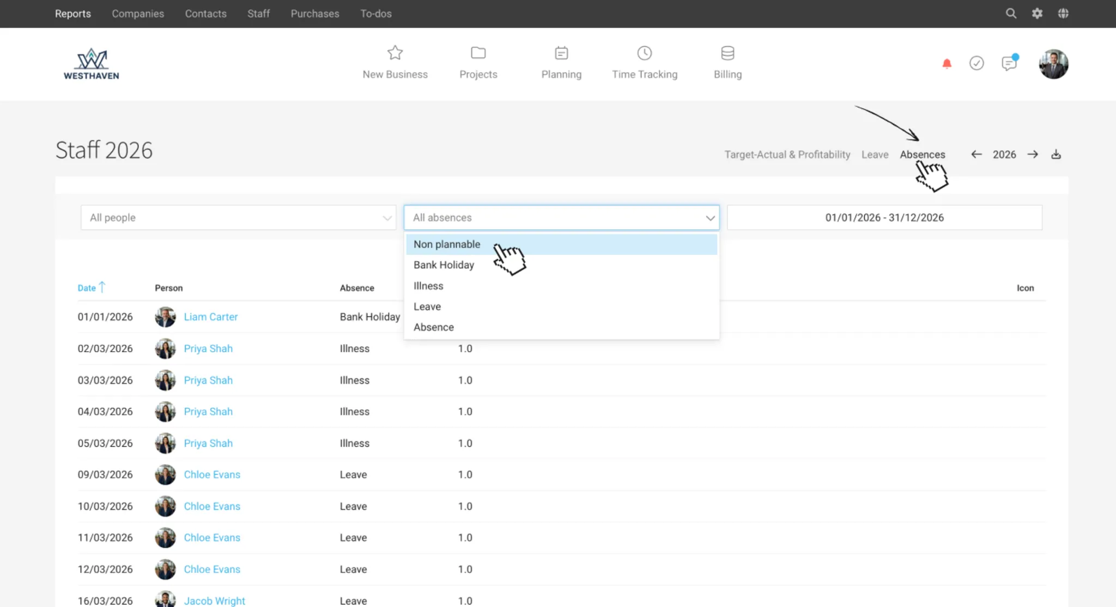1116x607 pixels.
Task: Open the To-dos menu
Action: pyautogui.click(x=376, y=14)
